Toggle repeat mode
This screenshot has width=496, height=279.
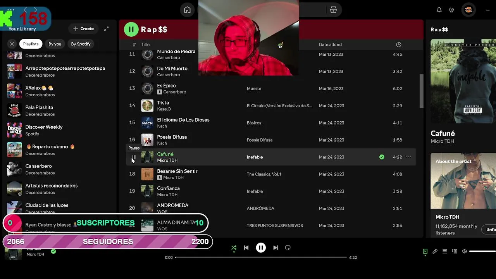288,248
